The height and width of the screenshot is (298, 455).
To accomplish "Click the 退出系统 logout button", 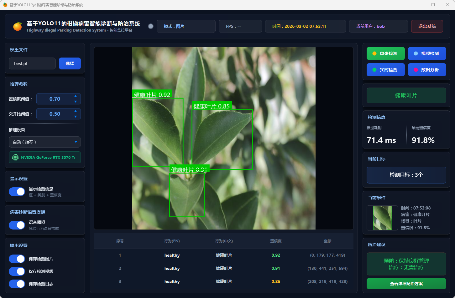I will (x=427, y=26).
